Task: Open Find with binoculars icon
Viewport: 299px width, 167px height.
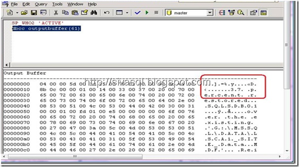Action: (94, 13)
